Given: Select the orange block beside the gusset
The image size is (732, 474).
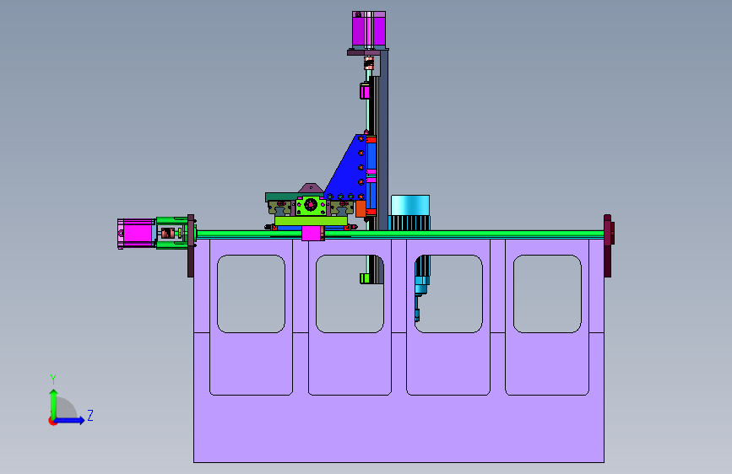Looking at the screenshot, I should click(x=361, y=208).
